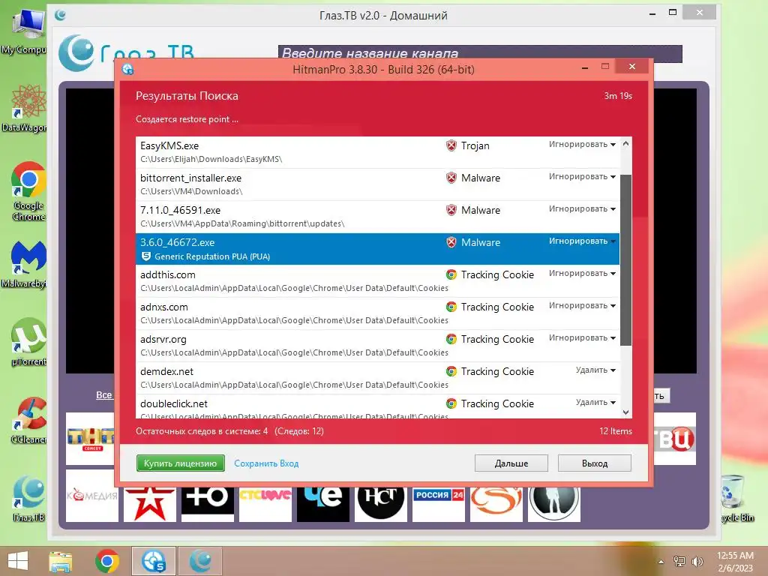Click the results list scroll down arrow
The height and width of the screenshot is (576, 768).
625,412
